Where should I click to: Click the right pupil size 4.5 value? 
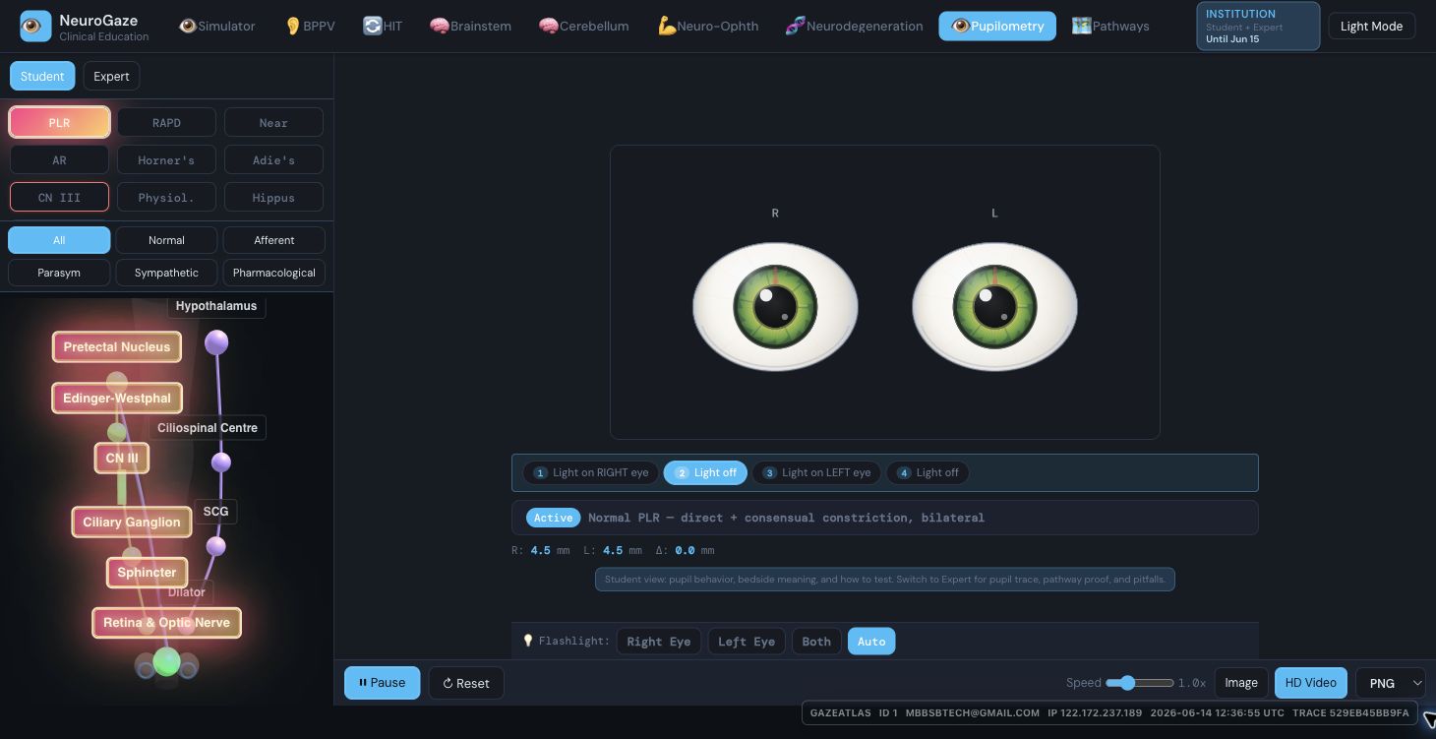click(x=540, y=550)
